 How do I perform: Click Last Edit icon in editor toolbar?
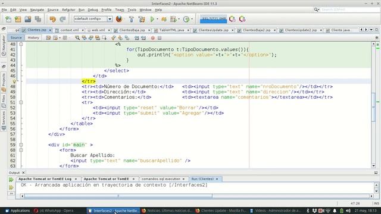tap(48, 38)
